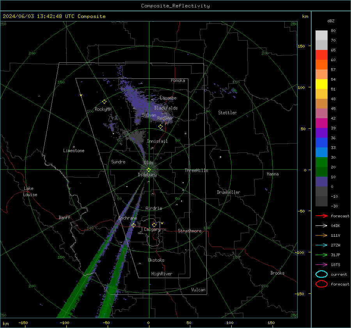Click the Okotoks label
Screen dimensions: 351x328
[156, 260]
